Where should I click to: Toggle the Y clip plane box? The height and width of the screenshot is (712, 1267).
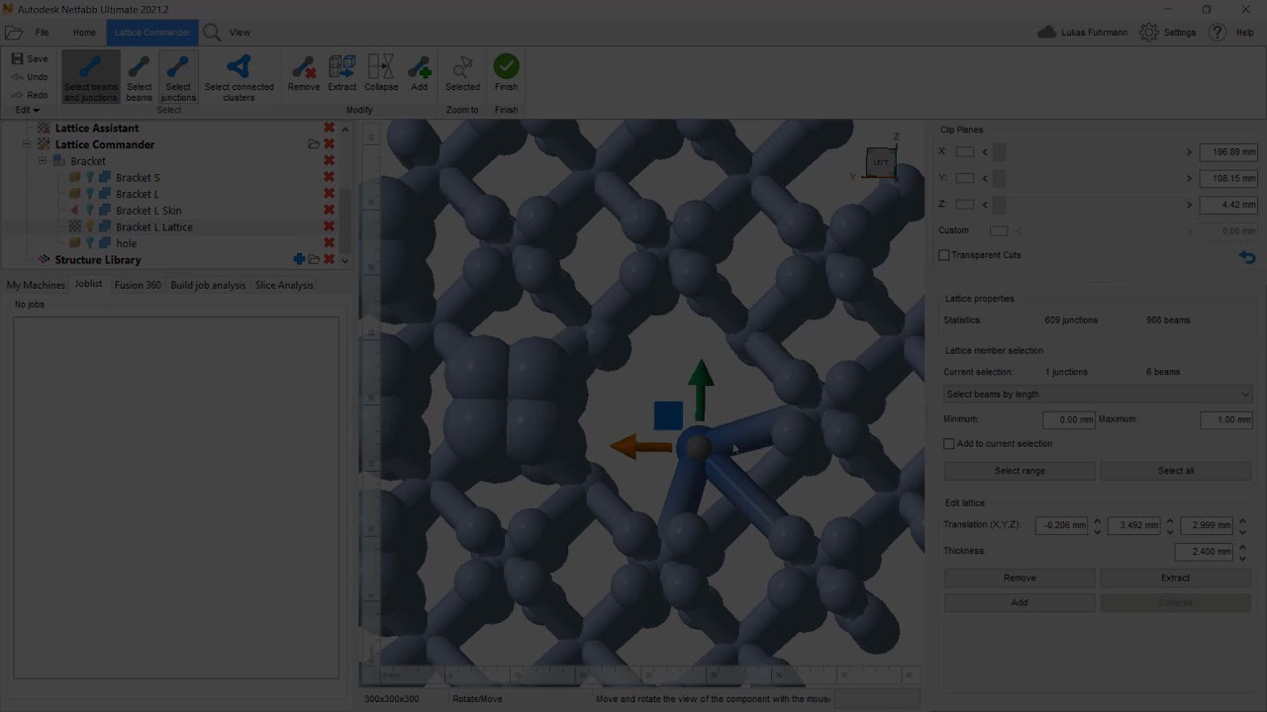pos(965,178)
